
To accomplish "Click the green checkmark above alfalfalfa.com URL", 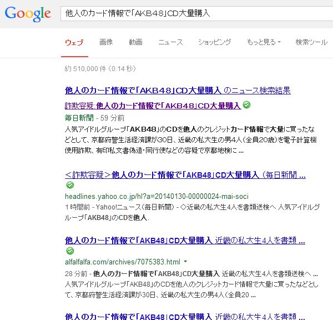I will pos(70,251).
